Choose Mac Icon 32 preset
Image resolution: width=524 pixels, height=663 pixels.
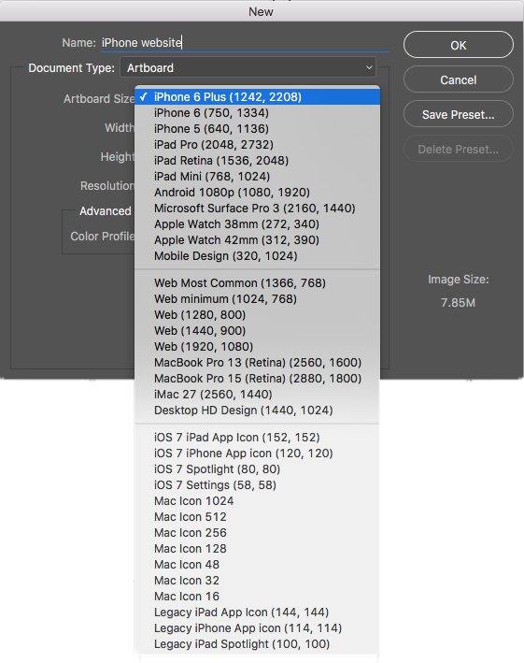click(257, 581)
